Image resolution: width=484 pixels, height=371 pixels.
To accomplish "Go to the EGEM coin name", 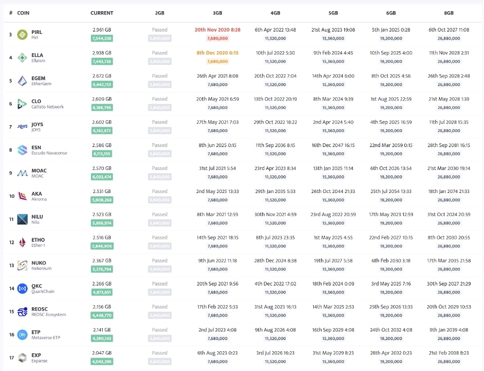I will [x=38, y=78].
